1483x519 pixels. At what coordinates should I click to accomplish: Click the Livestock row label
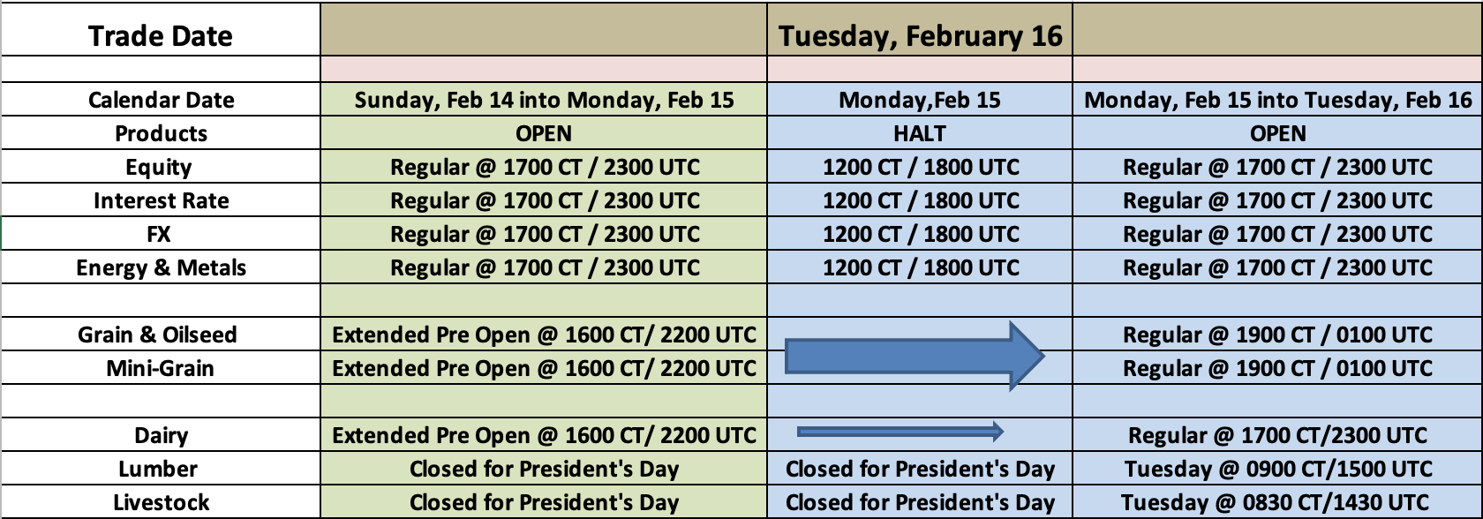click(161, 502)
